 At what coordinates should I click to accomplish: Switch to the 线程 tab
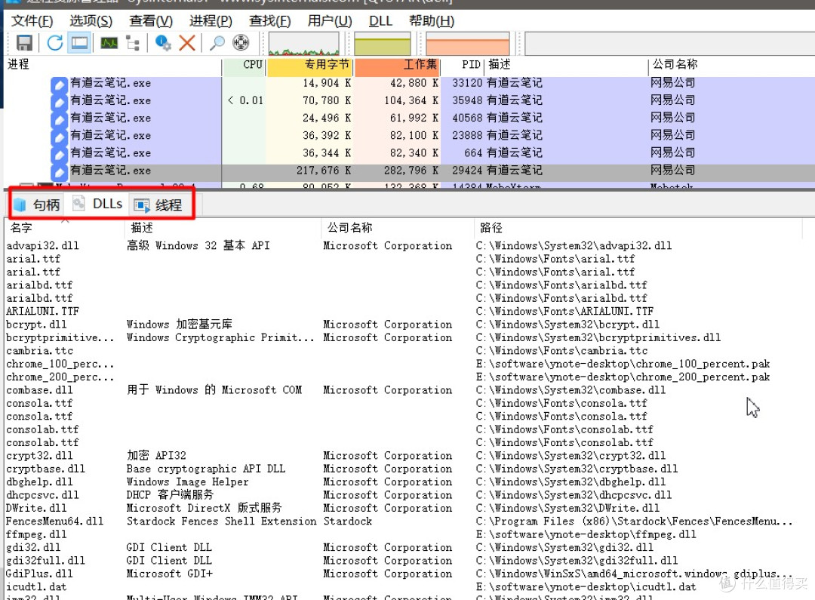pyautogui.click(x=158, y=205)
